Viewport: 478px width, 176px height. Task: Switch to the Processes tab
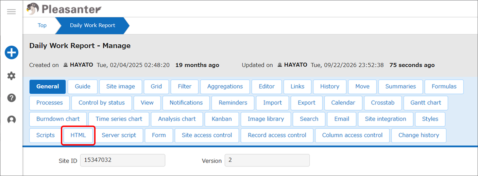click(49, 103)
